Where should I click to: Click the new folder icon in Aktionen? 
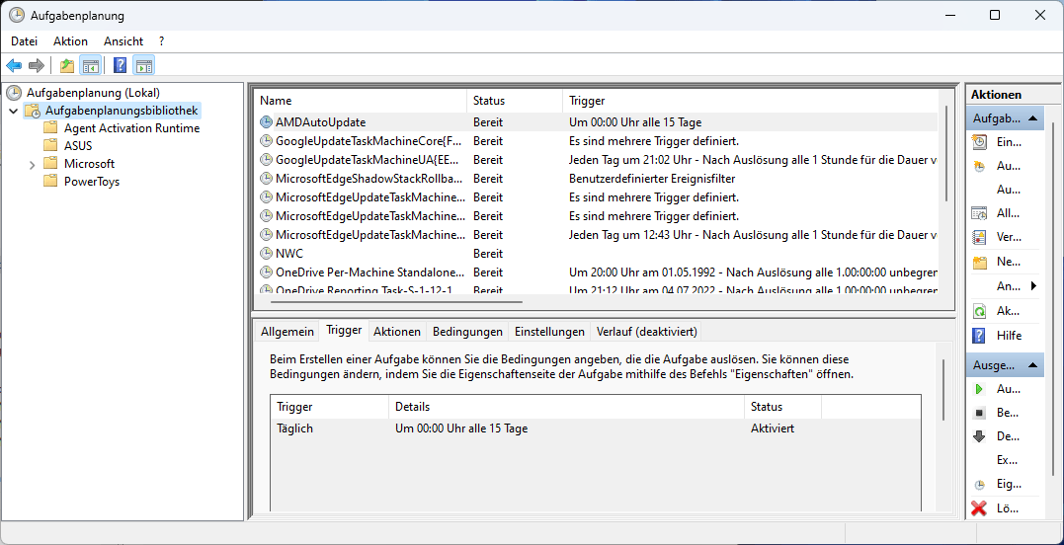(979, 263)
